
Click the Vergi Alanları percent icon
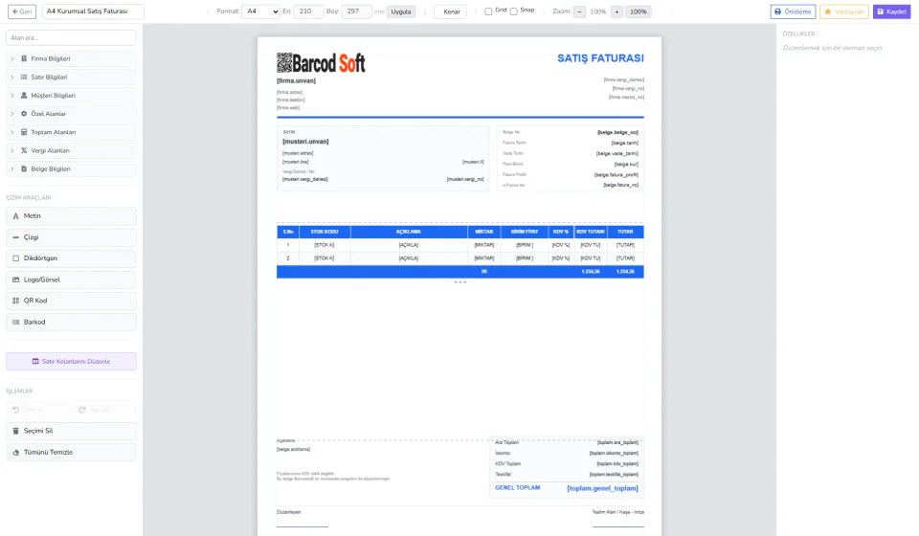24,150
